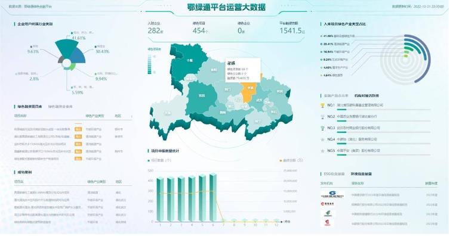Toggle the 项目数量 bar series legend
The image size is (450, 236).
(159, 160)
